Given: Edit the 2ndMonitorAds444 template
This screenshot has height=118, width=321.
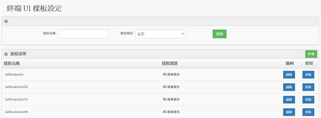Looking at the screenshot, I should coord(289,112).
